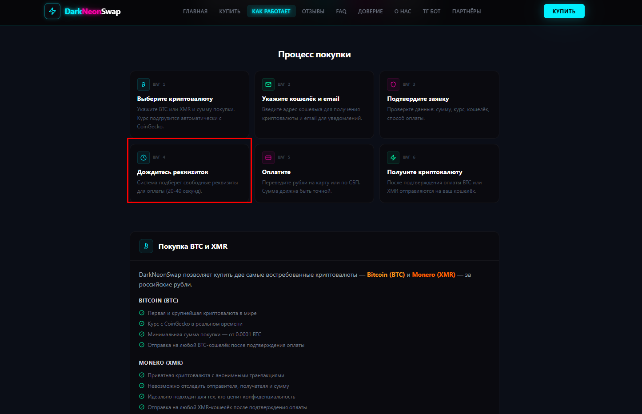Click the card icon in step 5 card
The width and height of the screenshot is (642, 414).
click(x=268, y=158)
